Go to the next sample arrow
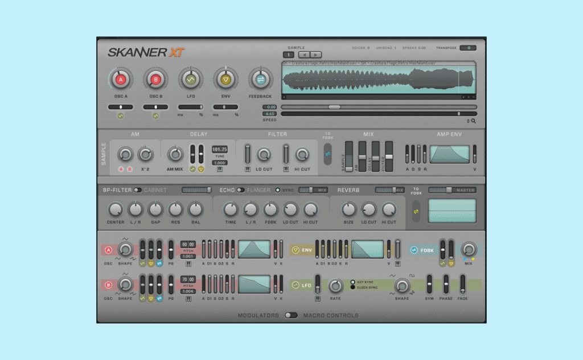This screenshot has height=360, width=583. coord(315,55)
